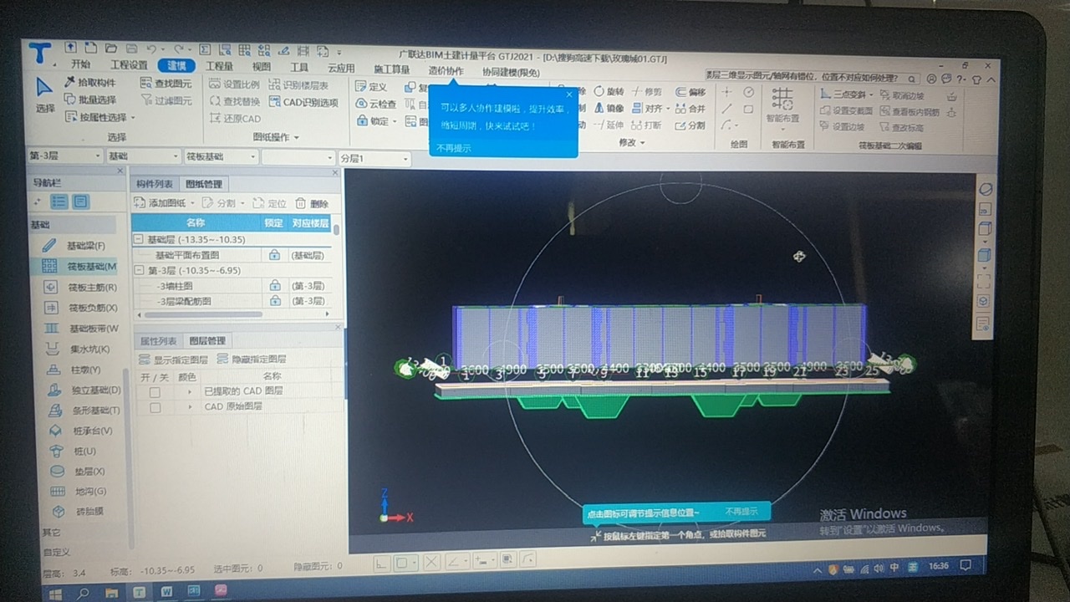Click 批量选择 batch select

90,99
